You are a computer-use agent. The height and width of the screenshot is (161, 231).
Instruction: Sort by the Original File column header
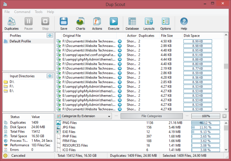(x=89, y=36)
